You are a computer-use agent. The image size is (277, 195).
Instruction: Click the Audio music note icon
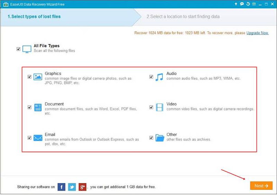pyautogui.click(x=159, y=77)
